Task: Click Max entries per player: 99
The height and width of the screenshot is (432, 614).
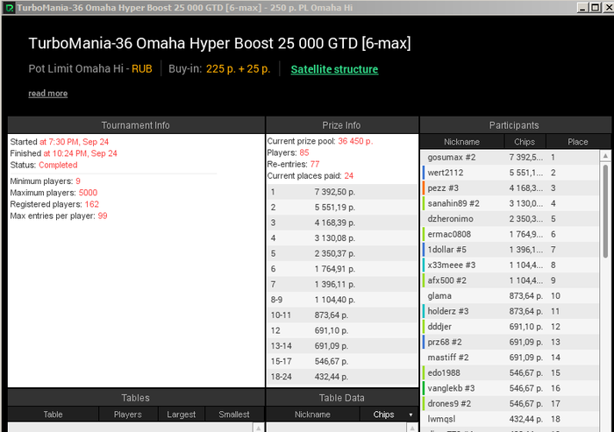Action: coord(59,216)
